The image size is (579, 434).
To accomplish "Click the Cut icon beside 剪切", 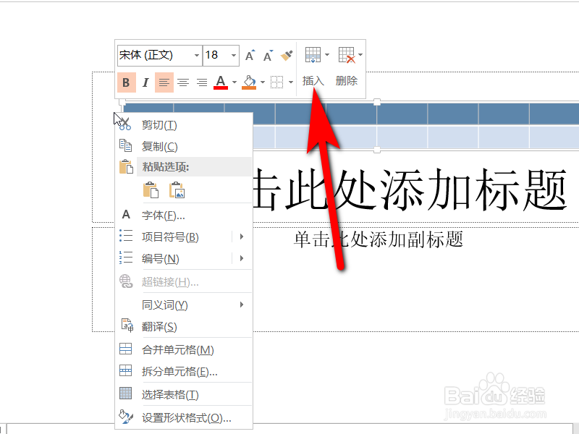I will coord(126,124).
